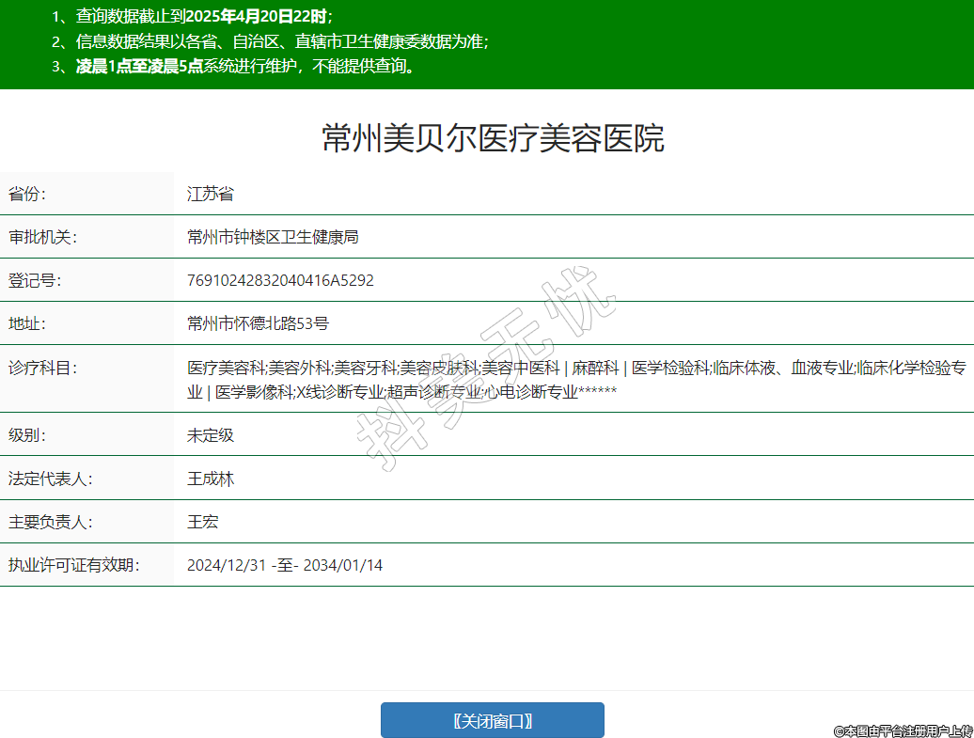Select the province value 江苏省
The width and height of the screenshot is (974, 738).
pyautogui.click(x=211, y=195)
